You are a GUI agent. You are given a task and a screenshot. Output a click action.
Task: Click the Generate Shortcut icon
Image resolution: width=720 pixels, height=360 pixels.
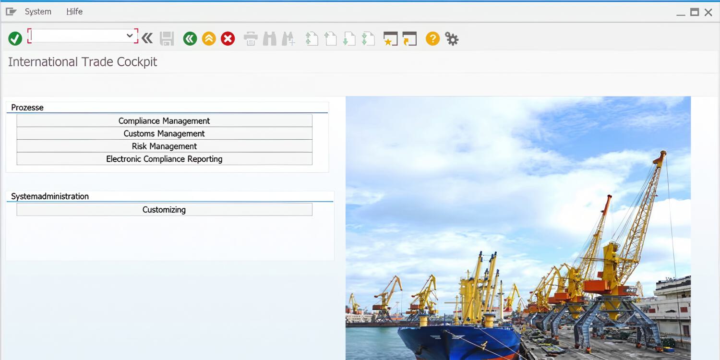[409, 38]
